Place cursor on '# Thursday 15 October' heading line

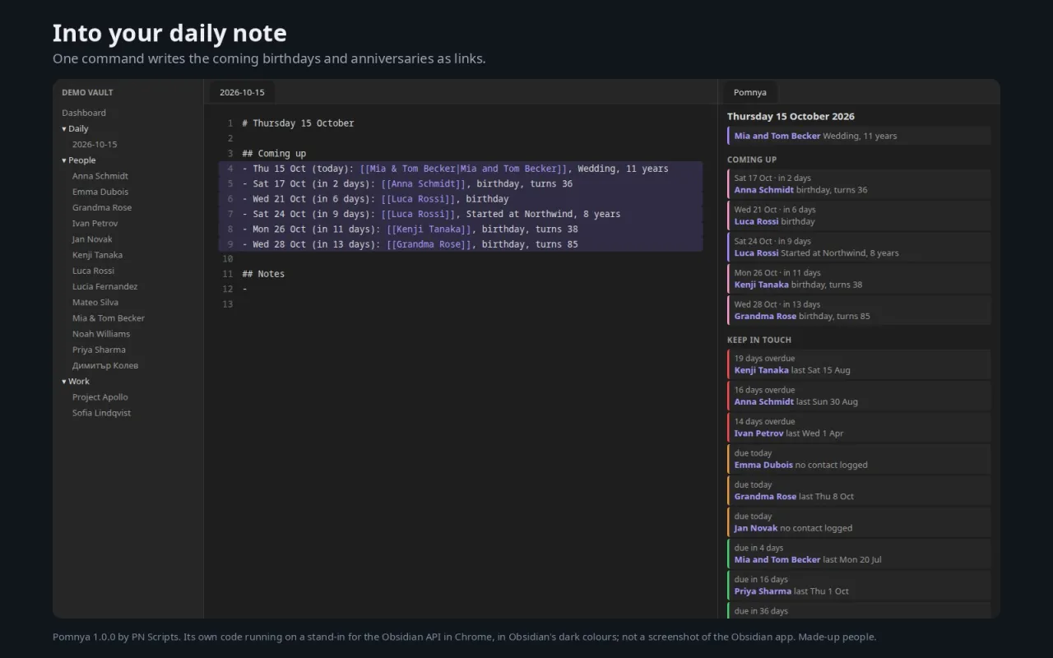(x=298, y=123)
